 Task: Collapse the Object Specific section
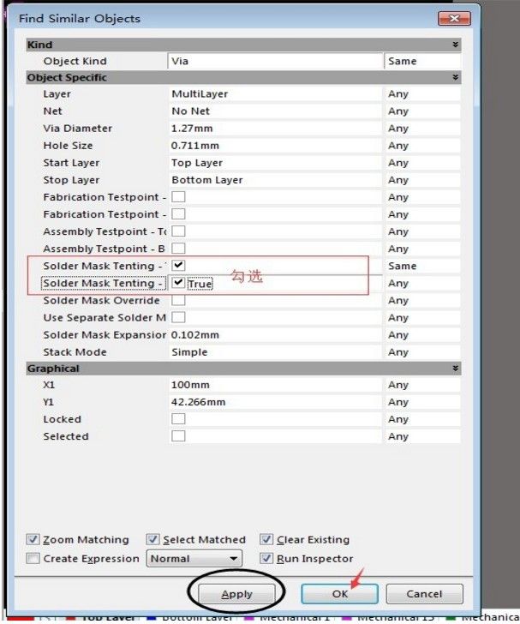455,78
